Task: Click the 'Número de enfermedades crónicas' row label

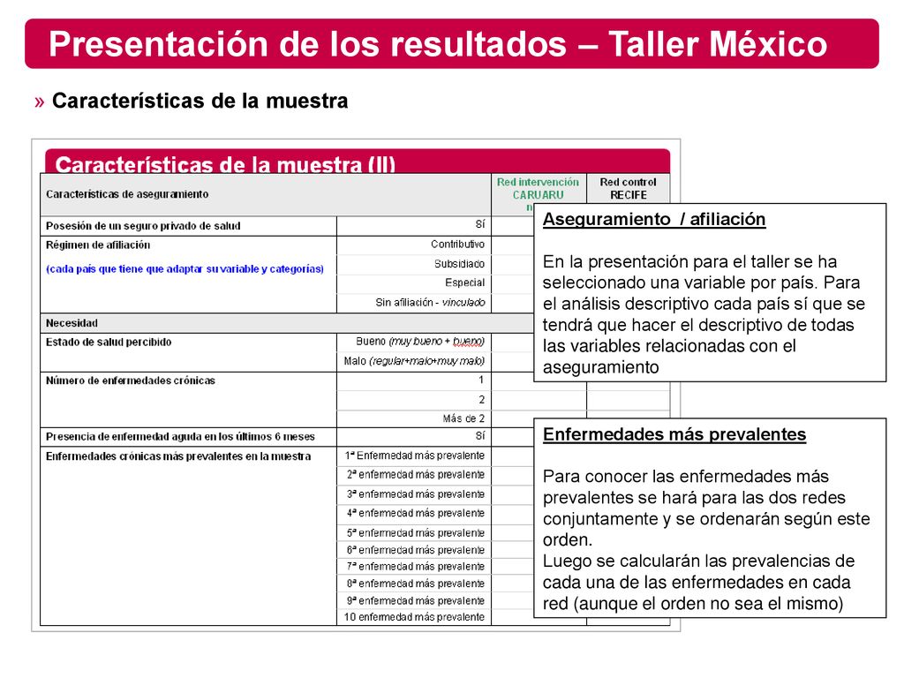Action: pyautogui.click(x=131, y=381)
